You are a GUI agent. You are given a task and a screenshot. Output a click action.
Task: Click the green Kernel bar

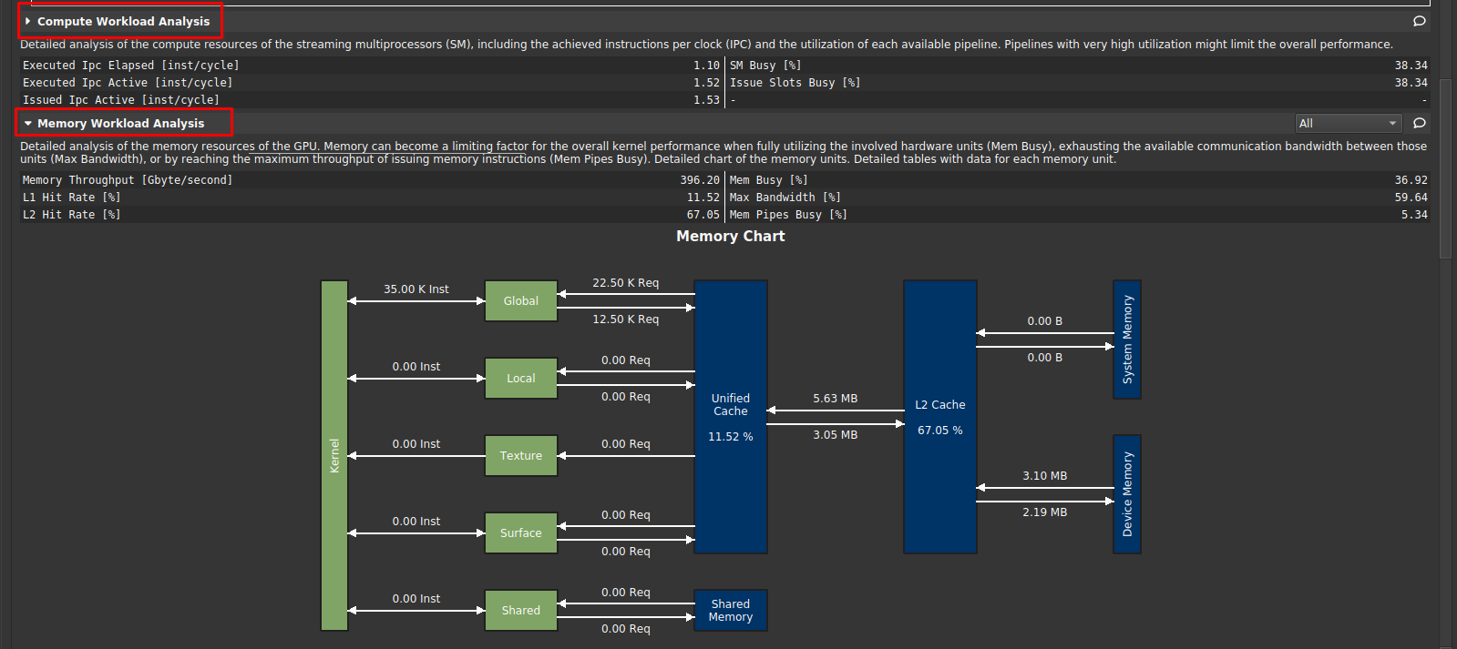point(333,455)
